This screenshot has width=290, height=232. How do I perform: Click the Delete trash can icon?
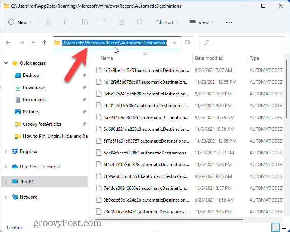point(139,22)
